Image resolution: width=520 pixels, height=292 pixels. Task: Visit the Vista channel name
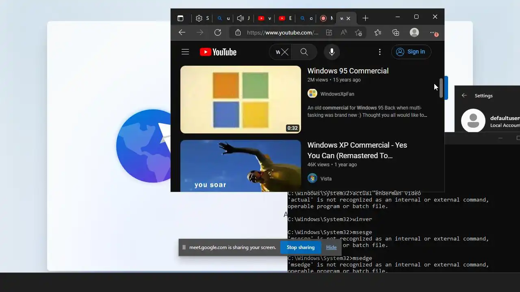[x=326, y=178]
